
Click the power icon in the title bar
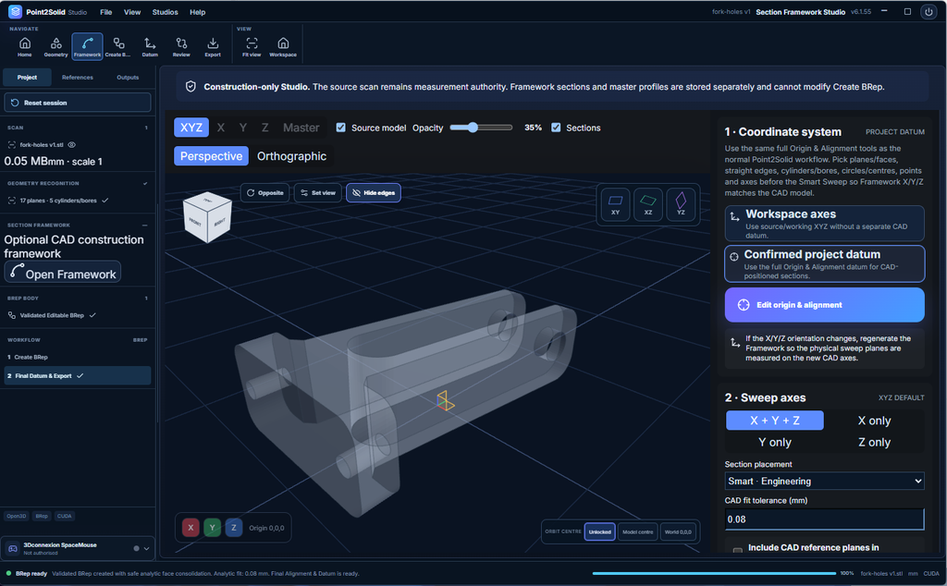[x=929, y=12]
